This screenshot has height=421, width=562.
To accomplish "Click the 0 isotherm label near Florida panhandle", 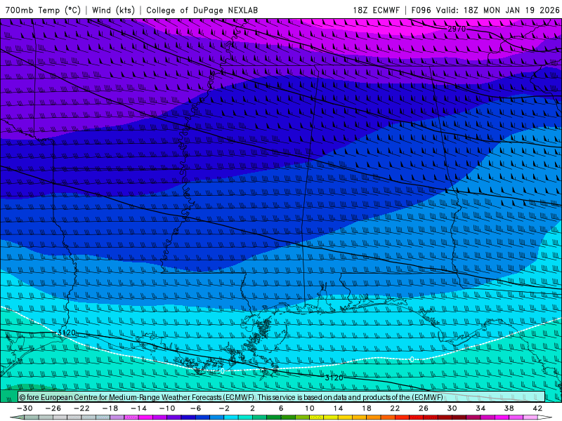I will coord(412,359).
